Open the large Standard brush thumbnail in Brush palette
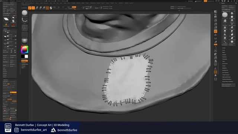 pyautogui.click(x=225, y=15)
